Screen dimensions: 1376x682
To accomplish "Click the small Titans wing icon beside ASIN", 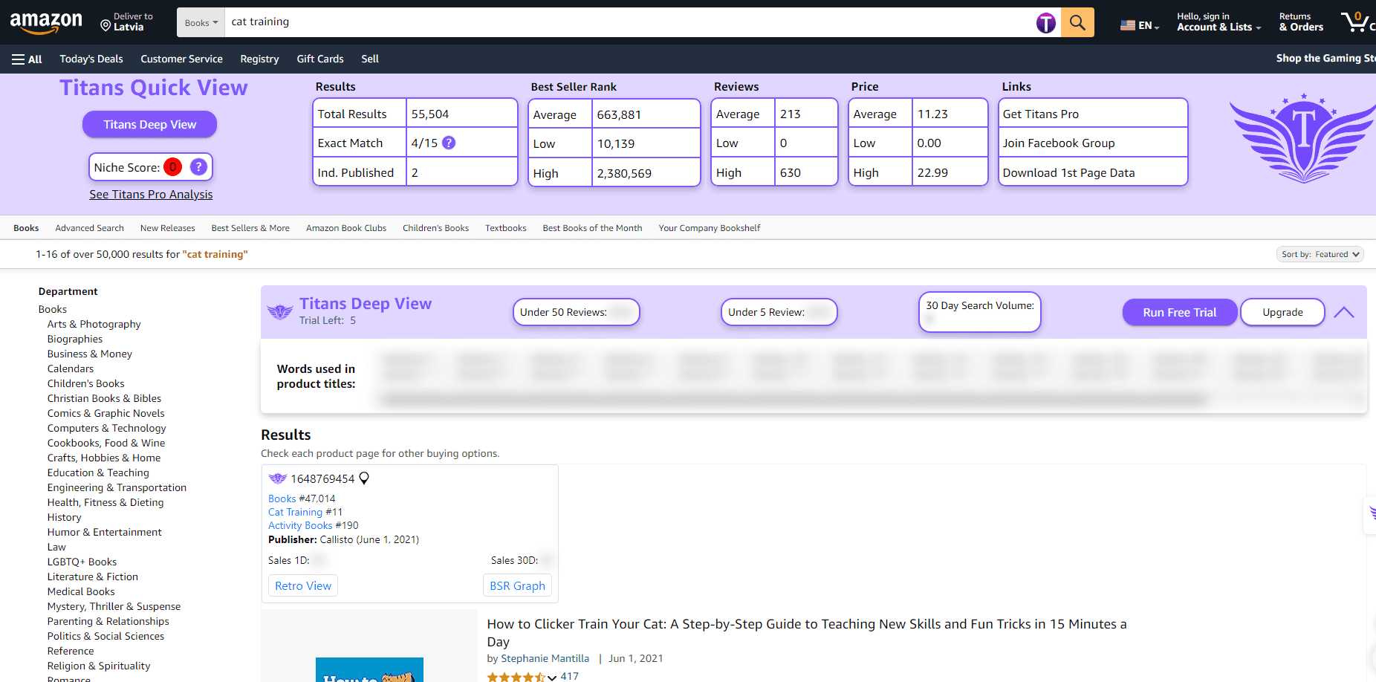I will tap(278, 478).
